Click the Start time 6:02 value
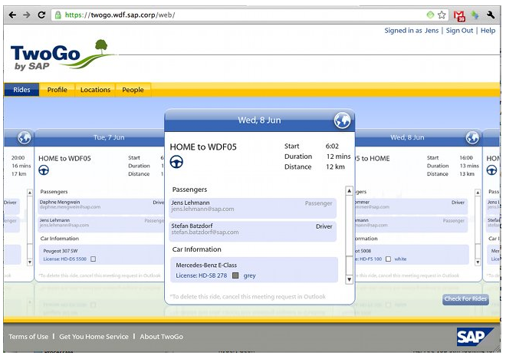The width and height of the screenshot is (506, 356). [332, 147]
